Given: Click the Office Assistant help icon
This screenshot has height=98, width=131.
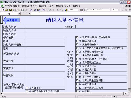Looking at the screenshot, I should (x=81, y=10).
